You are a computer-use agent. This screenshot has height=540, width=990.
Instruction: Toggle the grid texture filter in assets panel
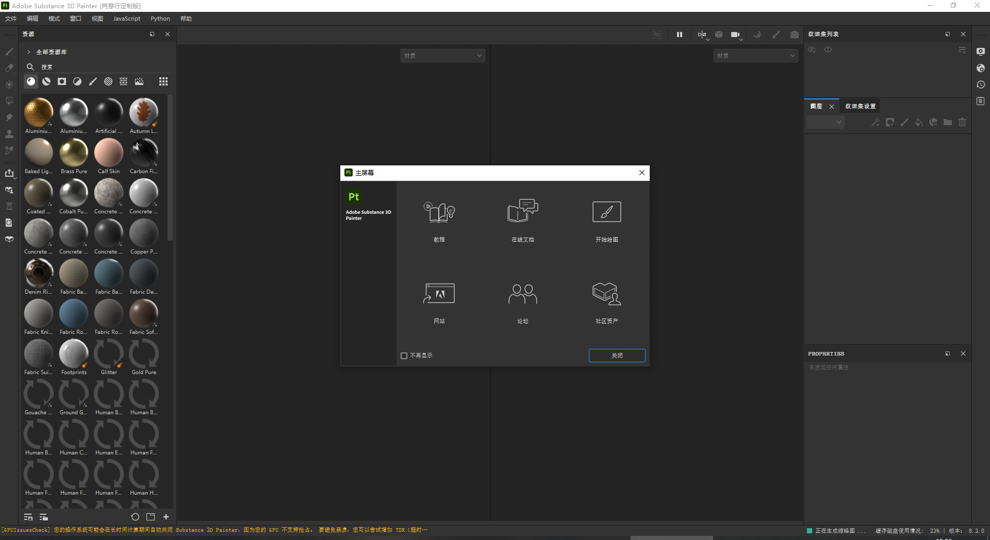click(124, 81)
